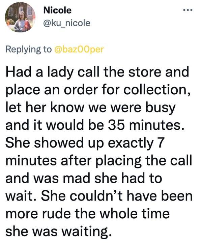Click the word 'exactly' in the tweet

[131, 144]
